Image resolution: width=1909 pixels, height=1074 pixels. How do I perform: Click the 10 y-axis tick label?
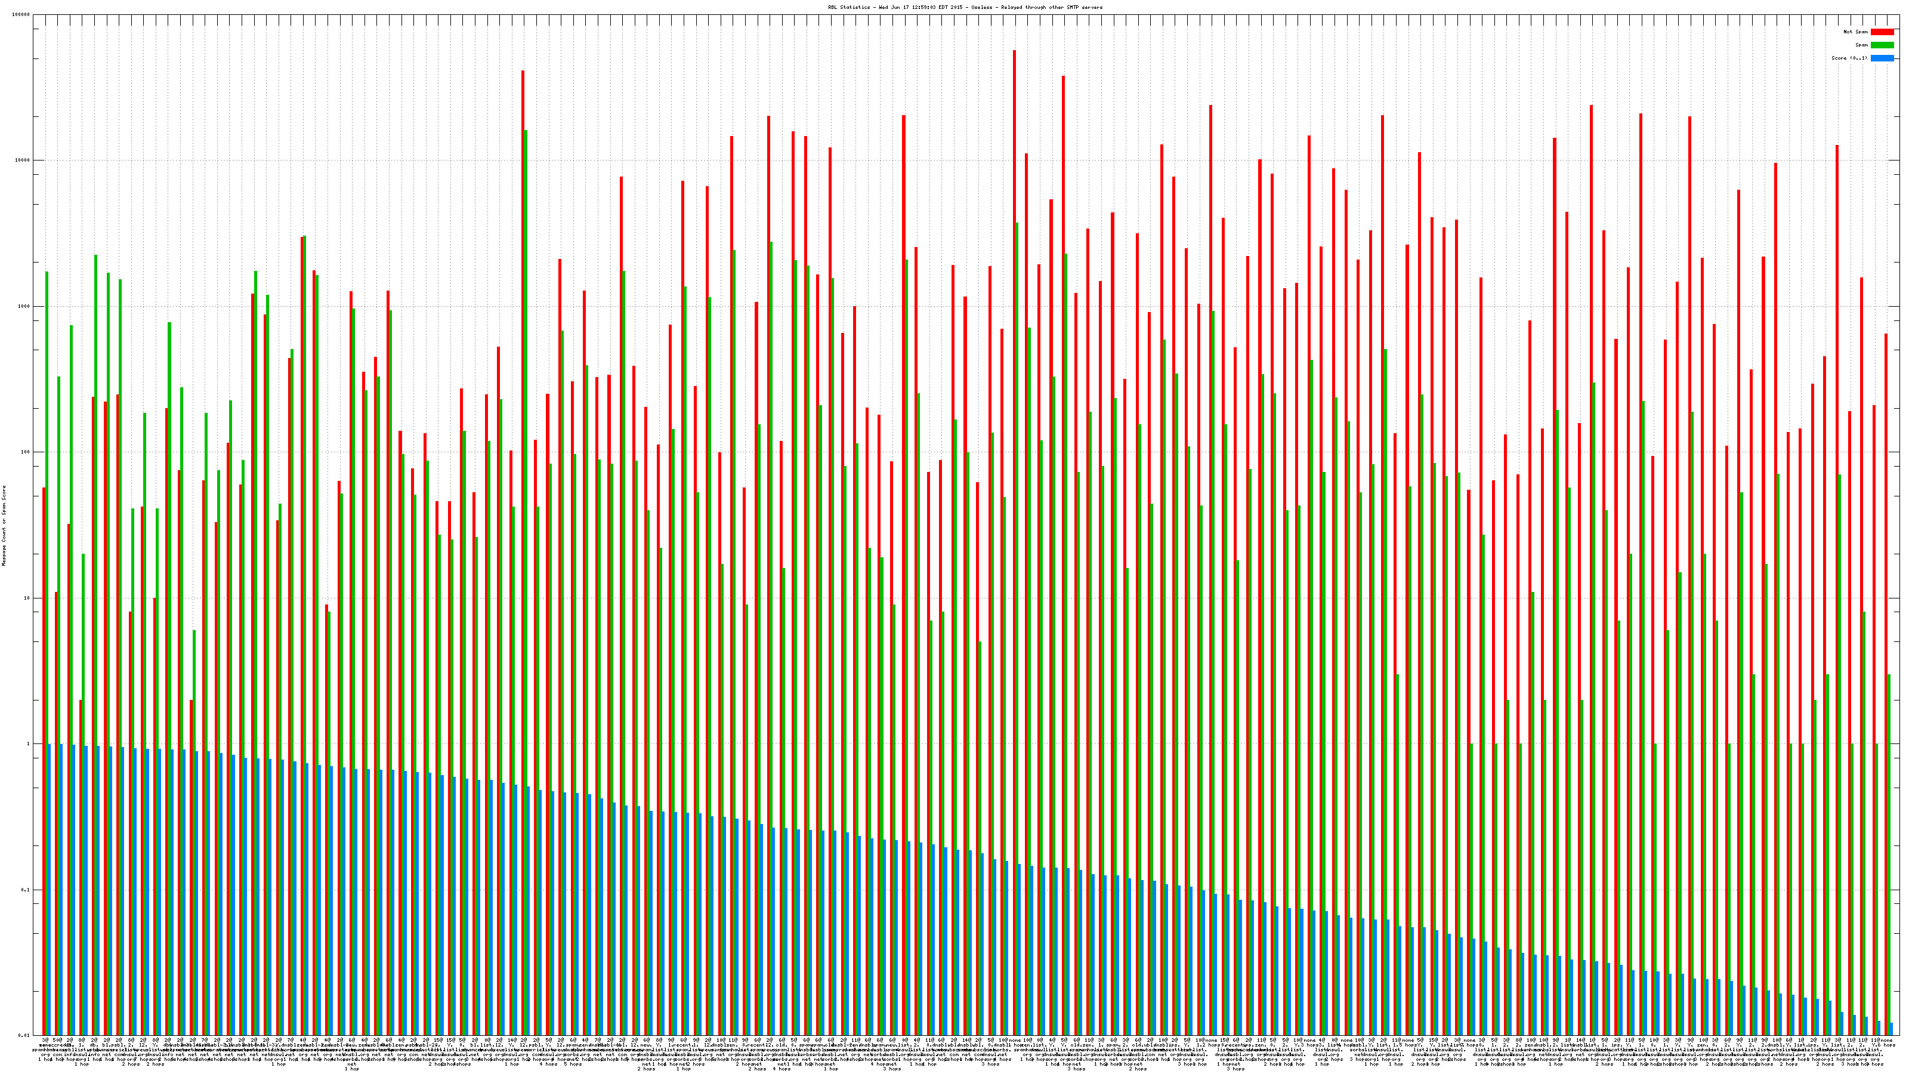click(x=27, y=598)
